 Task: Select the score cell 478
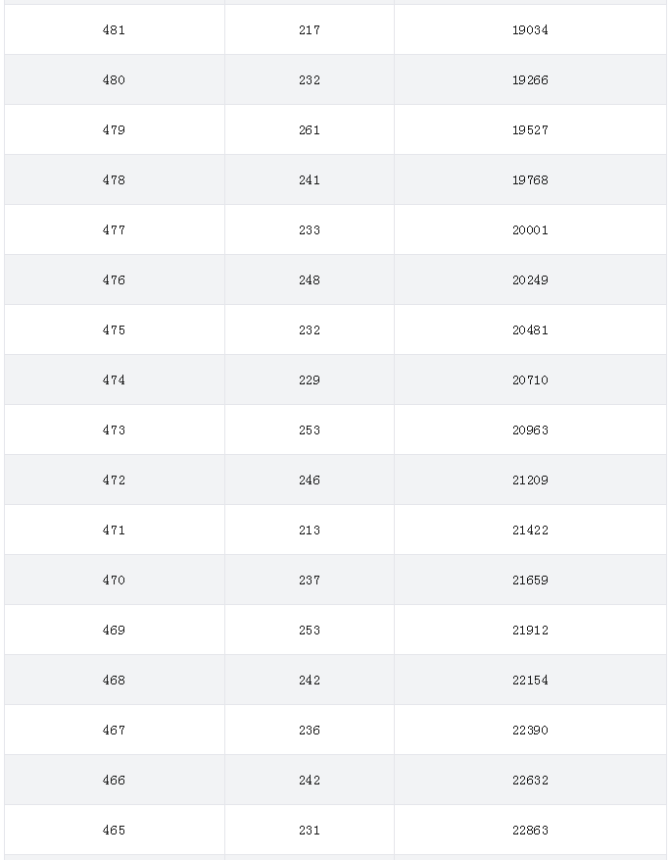coord(114,179)
